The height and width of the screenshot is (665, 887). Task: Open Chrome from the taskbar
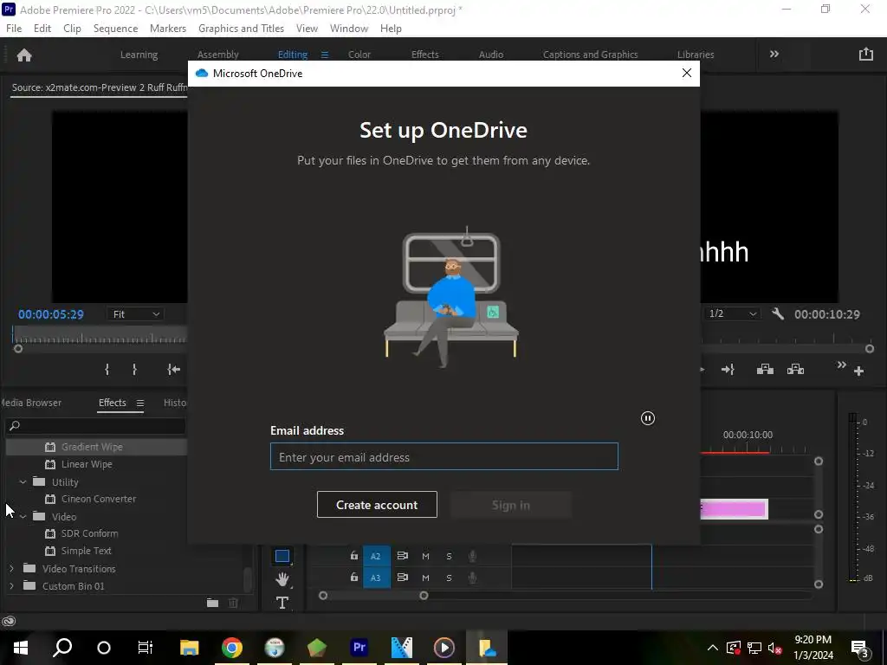(x=232, y=648)
